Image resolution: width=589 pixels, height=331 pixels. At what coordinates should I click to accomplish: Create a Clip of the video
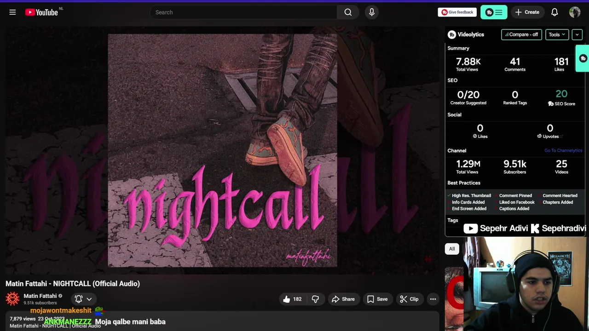tap(409, 299)
